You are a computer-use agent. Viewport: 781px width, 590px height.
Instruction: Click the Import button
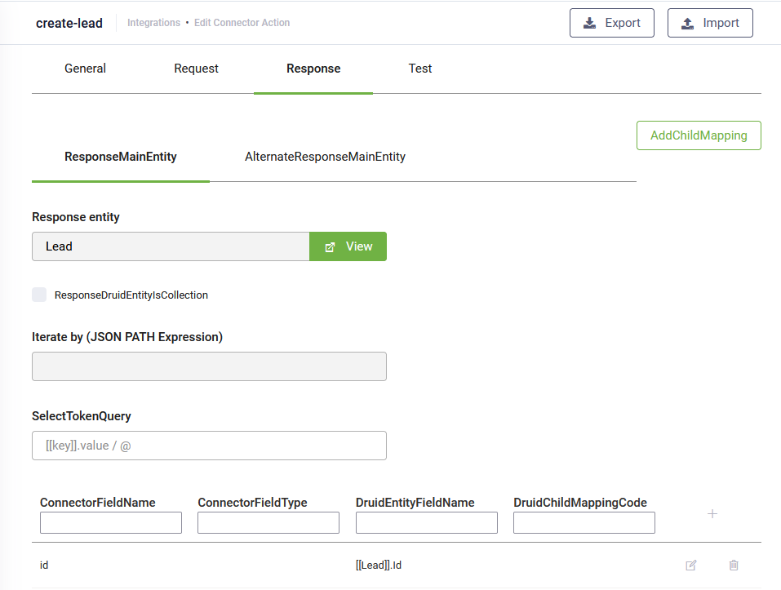pos(709,23)
